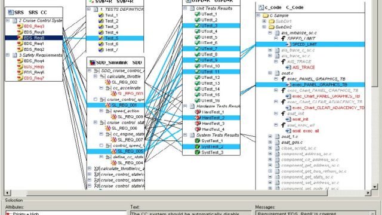Select the component_get_stats_sc.c file row
The width and height of the screenshot is (382, 215).
(307, 177)
